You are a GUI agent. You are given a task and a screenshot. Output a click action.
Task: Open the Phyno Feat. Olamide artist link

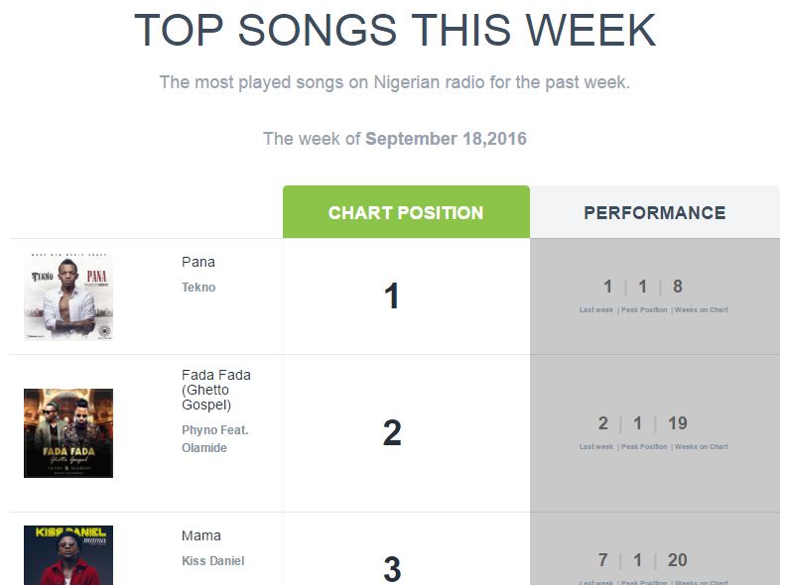tap(215, 439)
